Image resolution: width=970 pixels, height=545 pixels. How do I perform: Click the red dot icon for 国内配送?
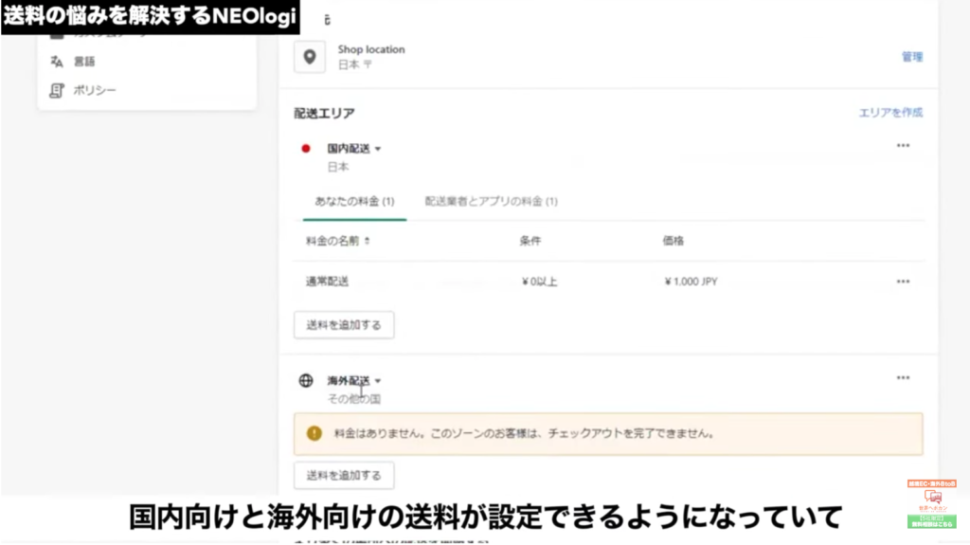coord(306,149)
